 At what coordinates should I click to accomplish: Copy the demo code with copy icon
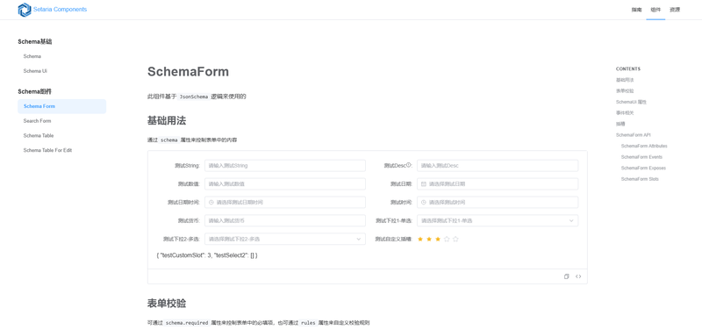[567, 276]
